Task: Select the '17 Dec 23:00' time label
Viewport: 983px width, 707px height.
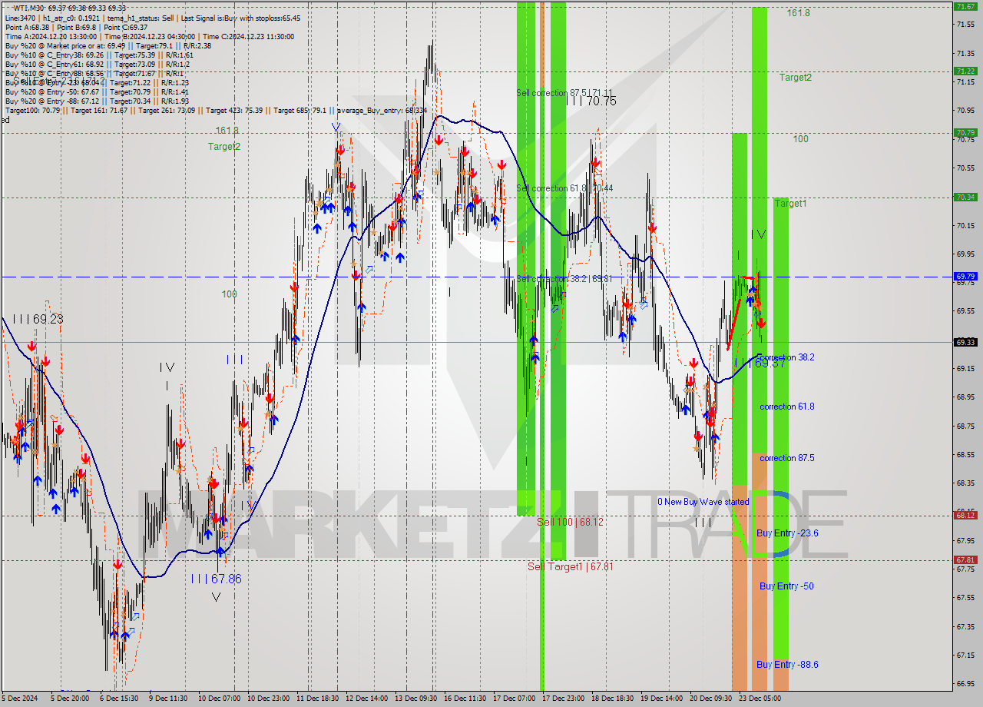Action: (x=563, y=699)
